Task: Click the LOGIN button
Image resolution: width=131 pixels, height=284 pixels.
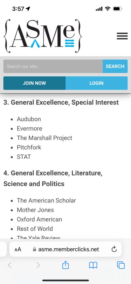Action: pos(96,83)
